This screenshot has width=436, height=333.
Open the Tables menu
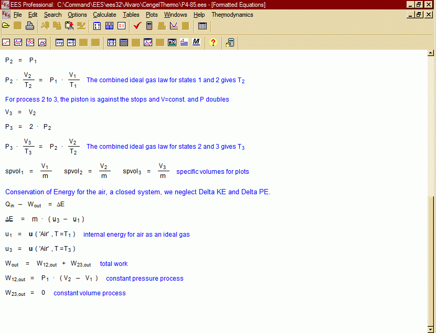click(x=131, y=15)
